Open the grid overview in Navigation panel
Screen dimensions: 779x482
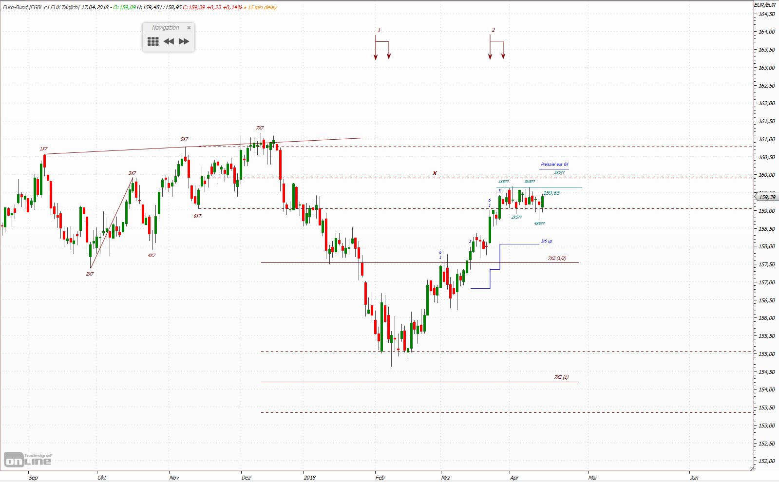tap(153, 41)
